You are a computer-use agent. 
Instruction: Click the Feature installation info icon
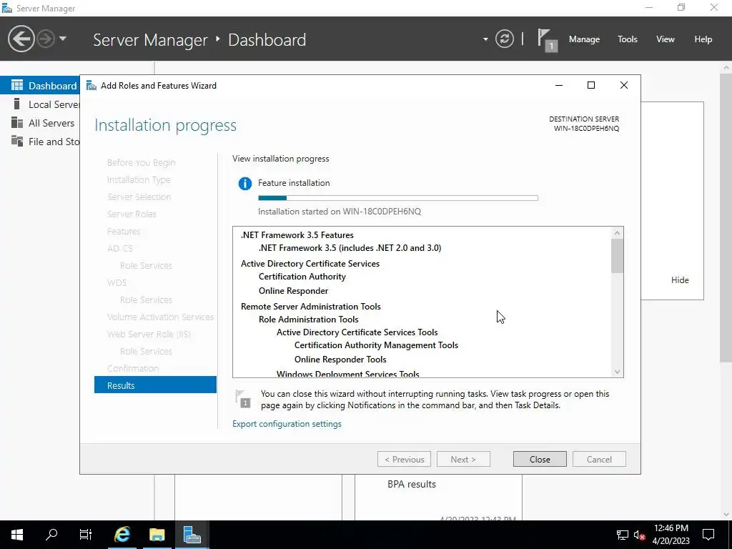pos(244,184)
